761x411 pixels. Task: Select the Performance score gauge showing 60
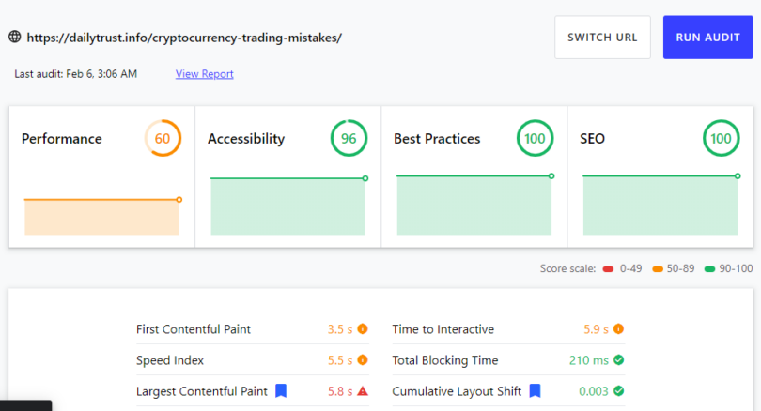click(163, 138)
